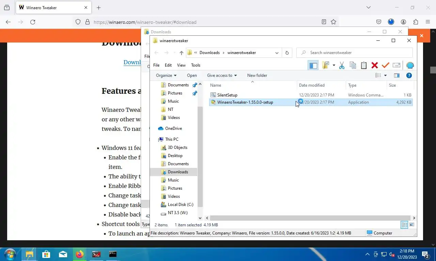Click the orange checkmark rename icon
The image size is (436, 261).
coord(386,65)
